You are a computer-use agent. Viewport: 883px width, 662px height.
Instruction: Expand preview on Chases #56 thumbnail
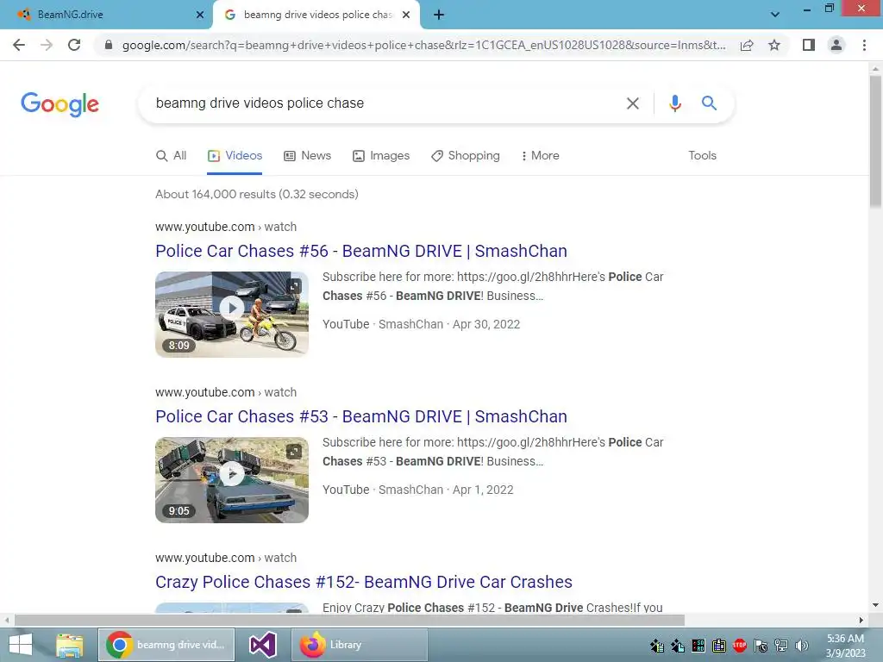294,286
